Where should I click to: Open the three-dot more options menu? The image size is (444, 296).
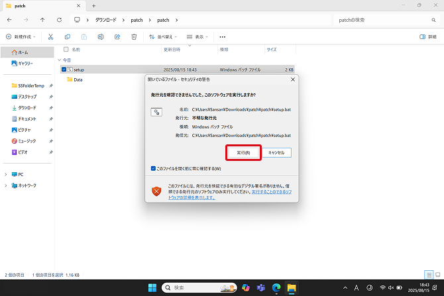[223, 37]
